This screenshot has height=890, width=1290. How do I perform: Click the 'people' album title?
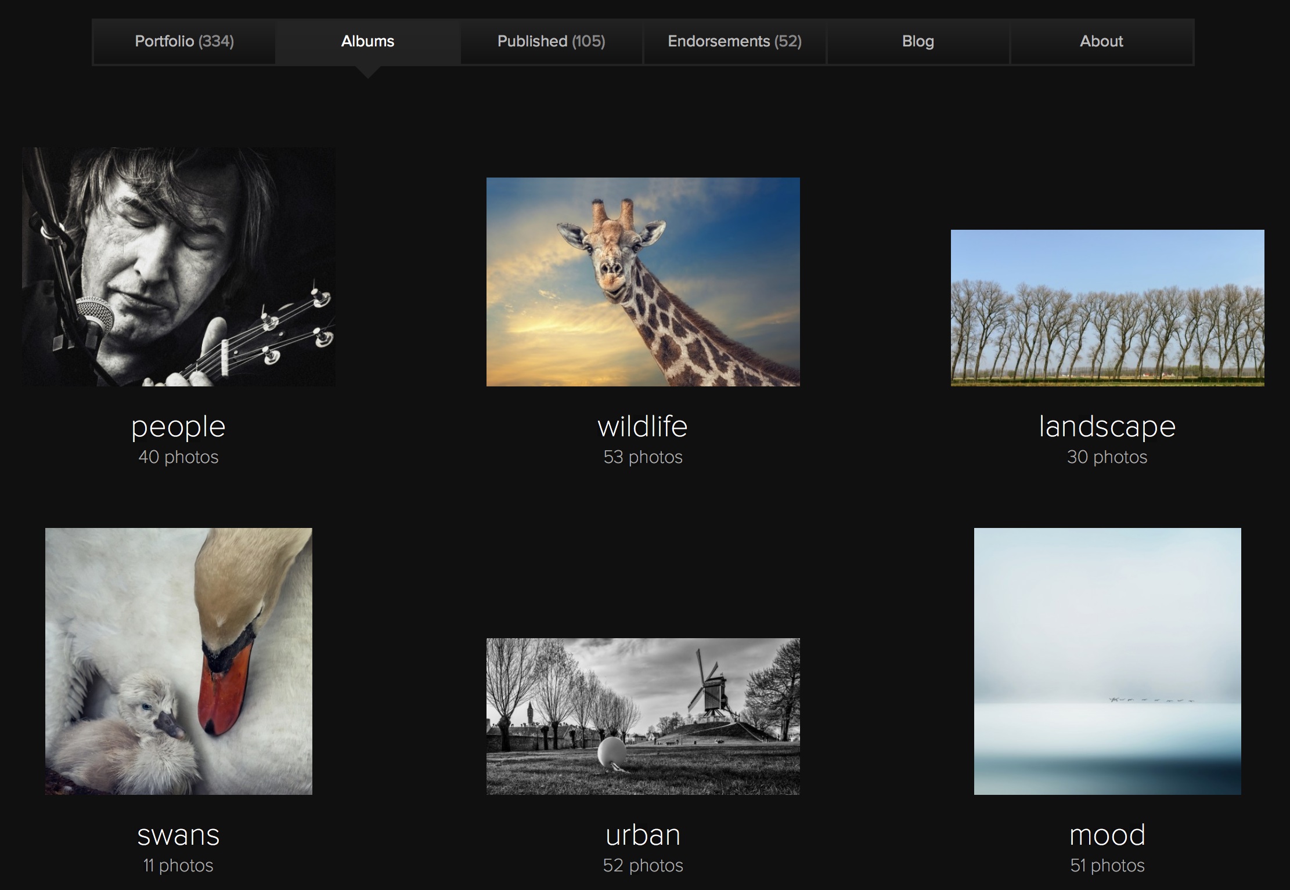[x=178, y=426]
